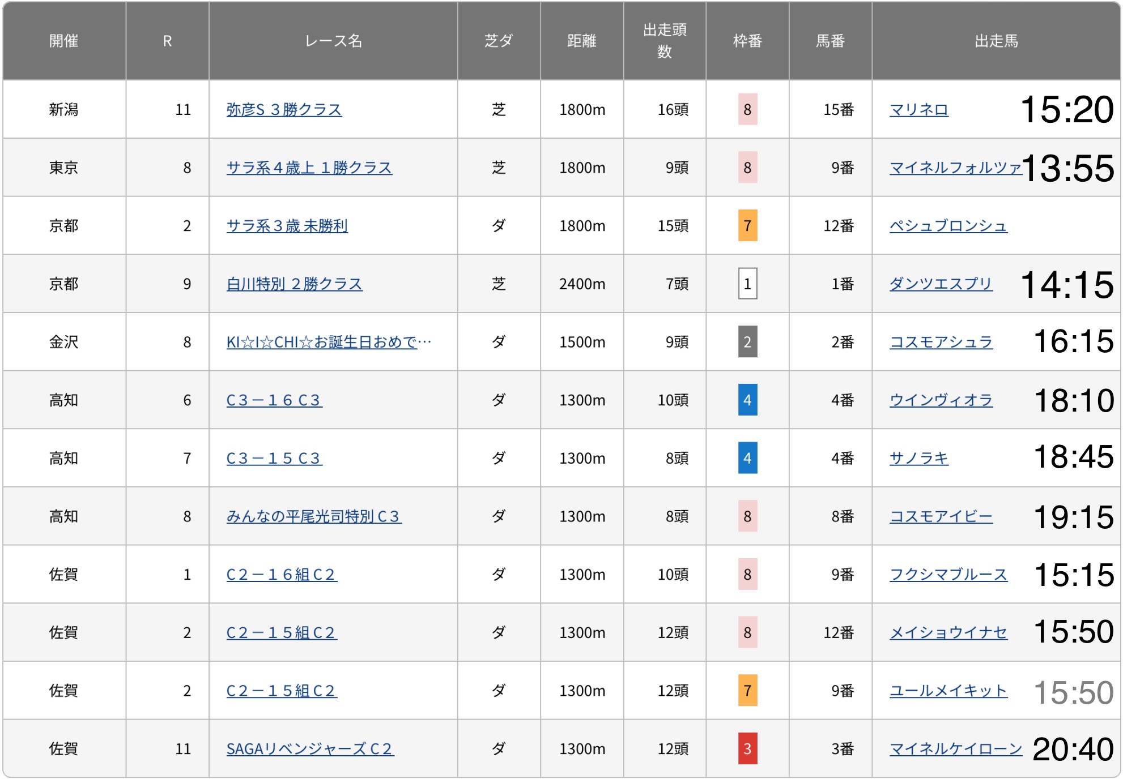Click horse link フクシマブルース
Image resolution: width=1123 pixels, height=779 pixels.
[x=948, y=575]
